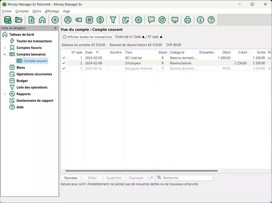Screen dimensions: 272x203
Task: Expand the Rapports tree node
Action: [x=5, y=94]
